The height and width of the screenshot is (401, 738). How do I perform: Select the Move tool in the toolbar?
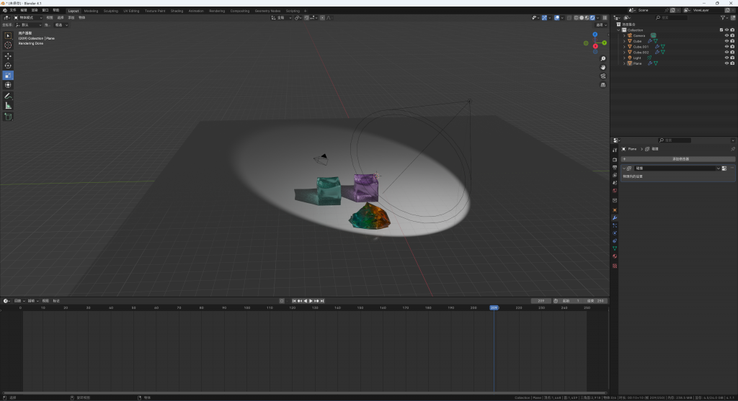(x=8, y=55)
